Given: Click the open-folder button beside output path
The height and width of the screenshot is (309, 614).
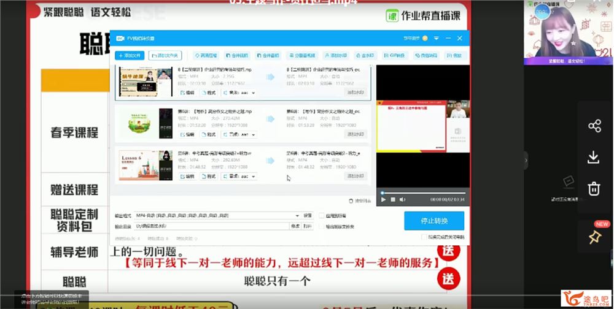Looking at the screenshot, I should tap(308, 226).
